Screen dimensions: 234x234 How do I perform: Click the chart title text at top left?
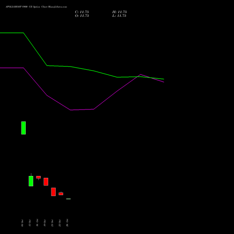coord(36,7)
